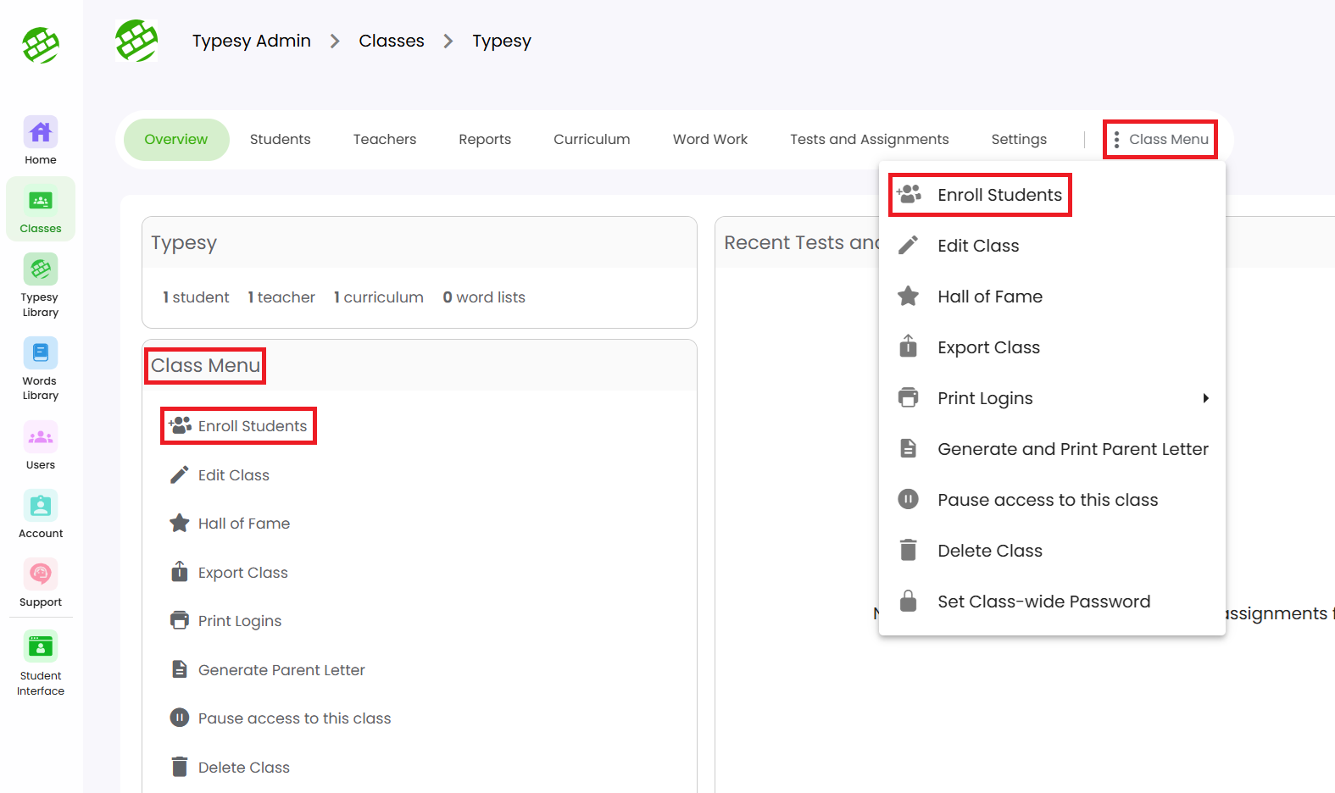Open the Class Menu three-dot dropdown
The width and height of the screenshot is (1335, 793).
[1160, 139]
